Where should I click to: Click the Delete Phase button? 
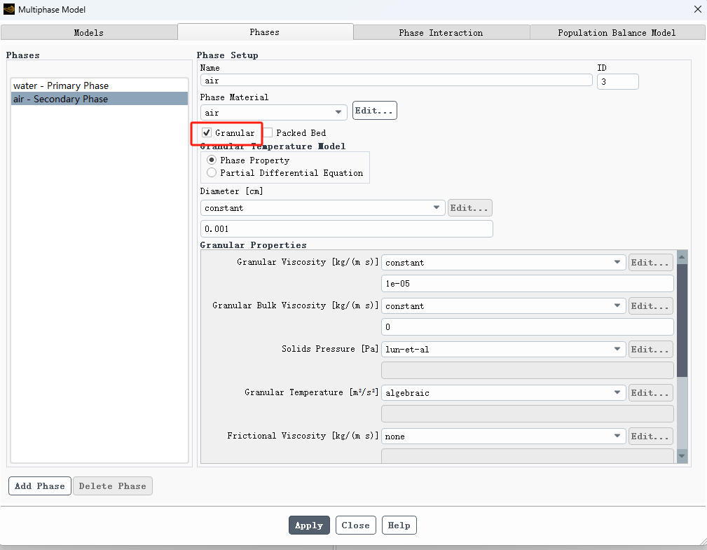coord(112,486)
